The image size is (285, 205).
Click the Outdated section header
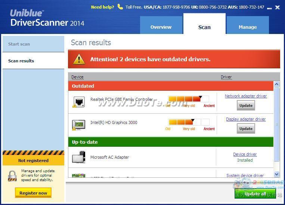point(171,86)
